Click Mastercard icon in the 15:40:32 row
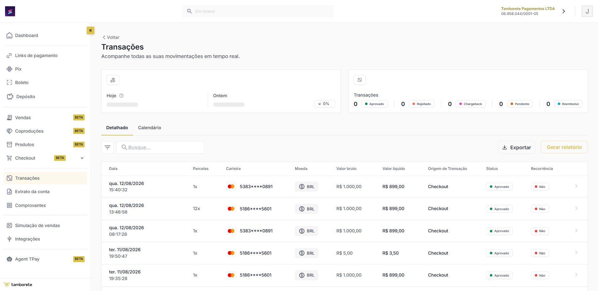 click(231, 187)
